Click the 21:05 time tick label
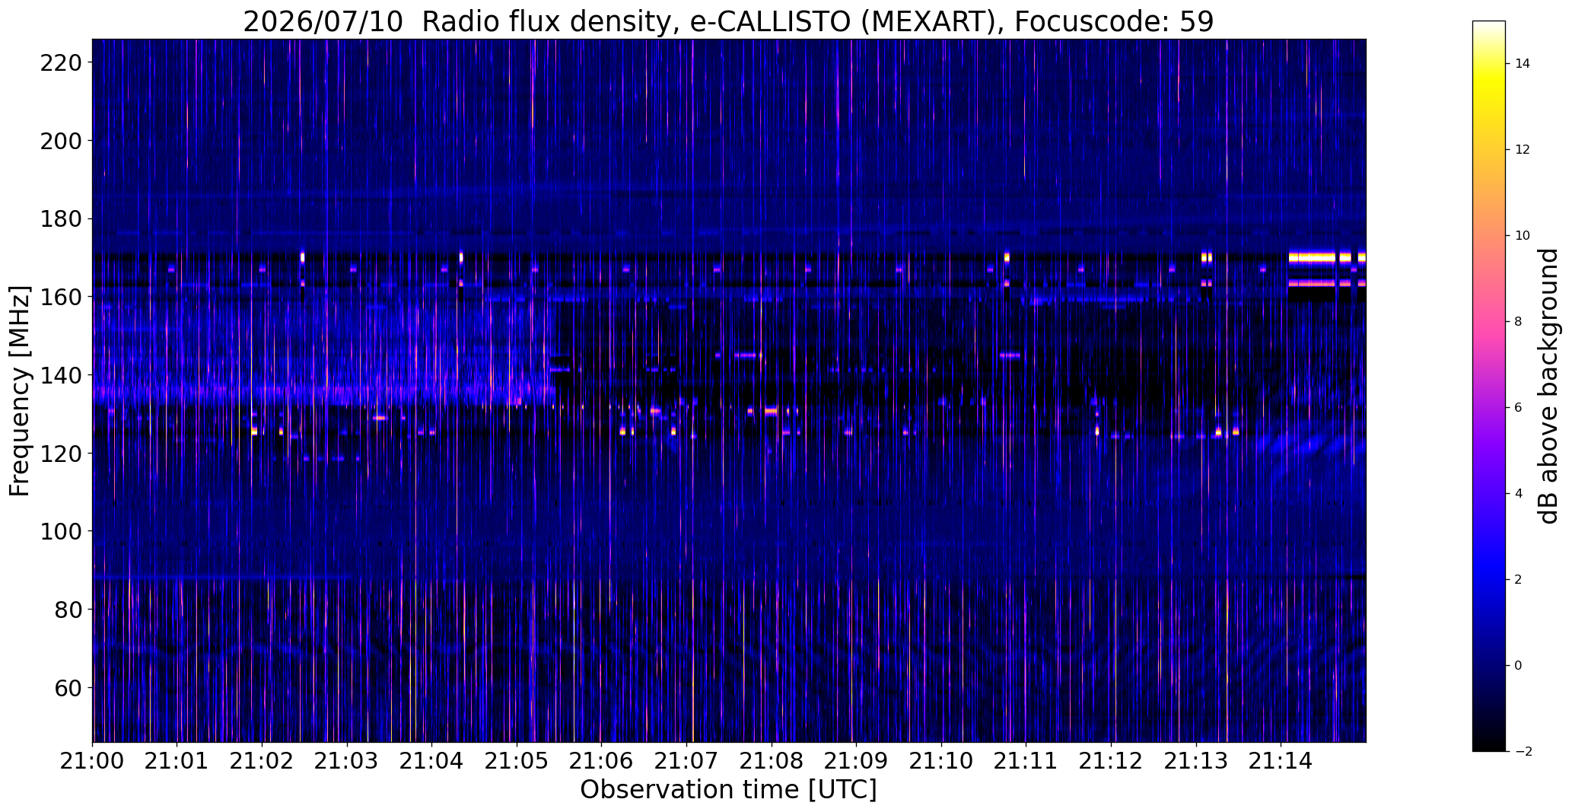This screenshot has height=812, width=1572. [517, 761]
